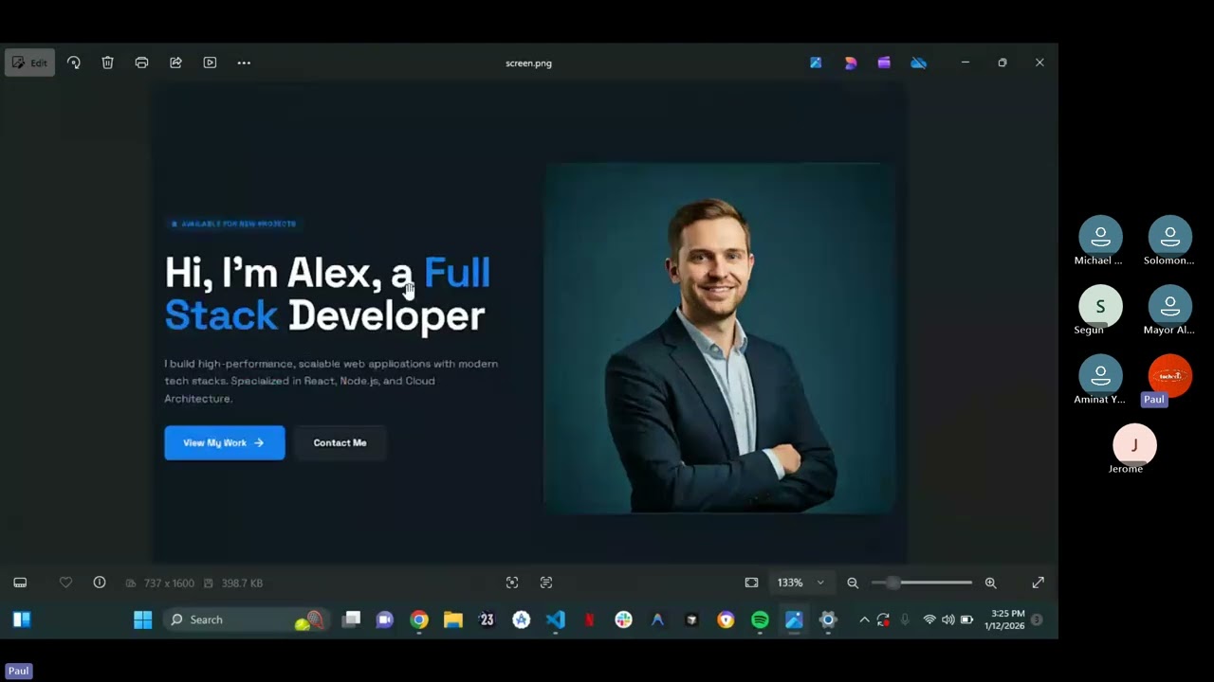Open Slack from taskbar

coord(623,619)
